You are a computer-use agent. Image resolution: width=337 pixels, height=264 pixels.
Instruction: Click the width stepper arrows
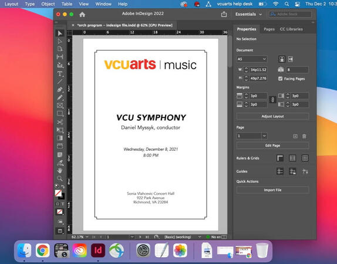click(247, 70)
